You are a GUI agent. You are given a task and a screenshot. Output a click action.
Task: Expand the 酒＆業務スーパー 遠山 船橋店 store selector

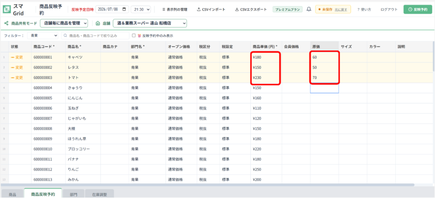[x=150, y=24]
